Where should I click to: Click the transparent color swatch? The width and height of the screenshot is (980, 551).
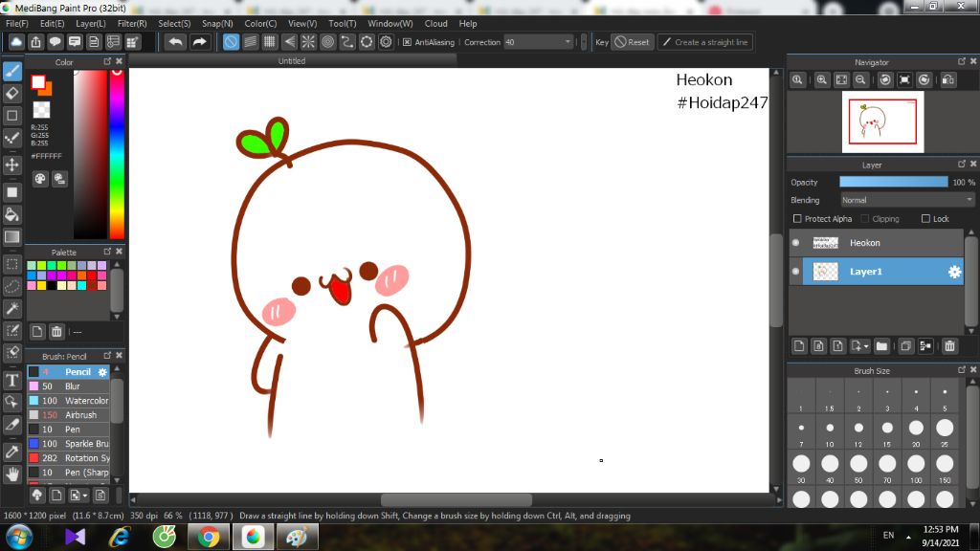point(41,110)
